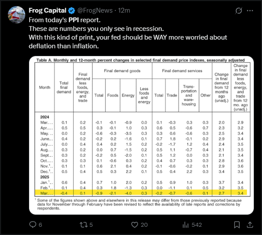262x235 pixels.
Task: Click the reply speech bubble icon
Action: pos(33,225)
